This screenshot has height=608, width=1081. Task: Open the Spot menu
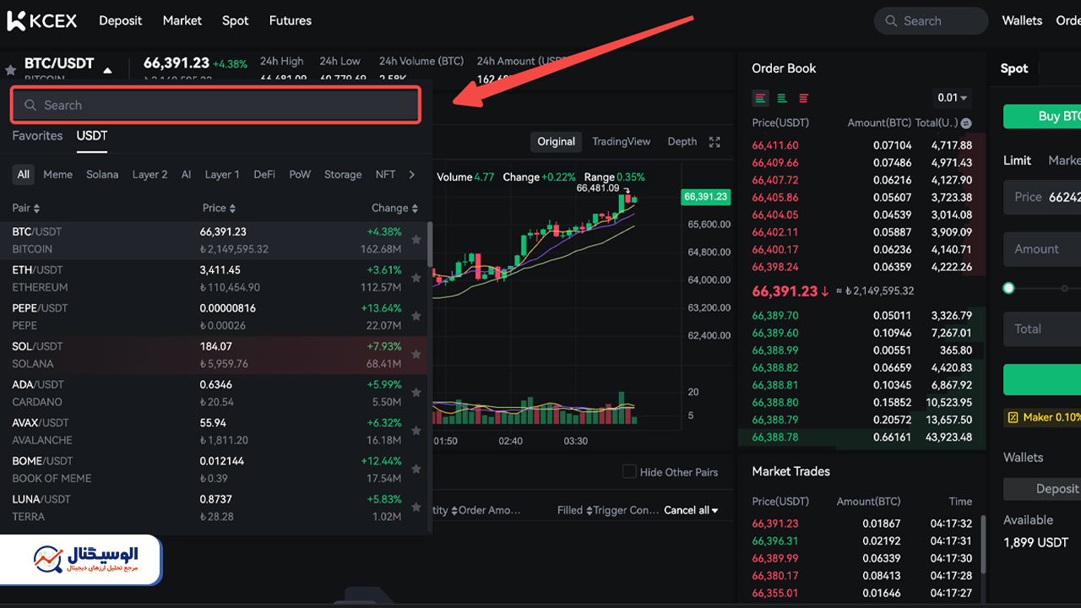[x=236, y=20]
